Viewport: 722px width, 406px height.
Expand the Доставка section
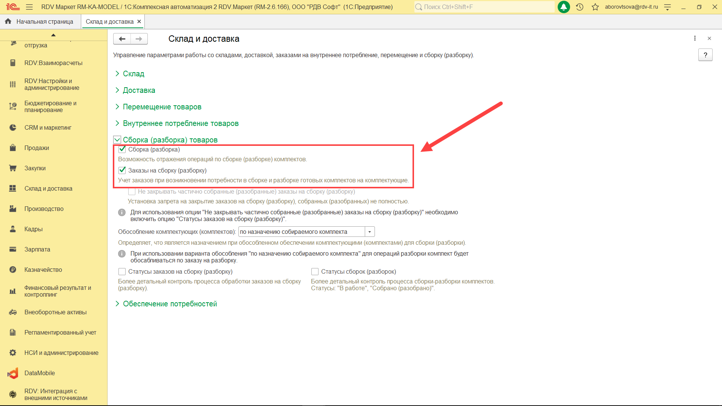click(139, 90)
